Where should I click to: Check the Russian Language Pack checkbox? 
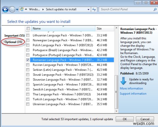point(28,65)
